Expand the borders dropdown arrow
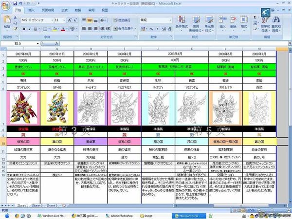292x219 pixels. 49,29
